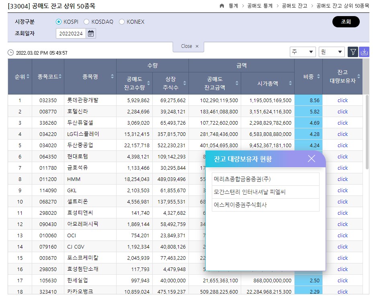
Task: Click the 롯데관광개발 row click link
Action: pyautogui.click(x=342, y=101)
